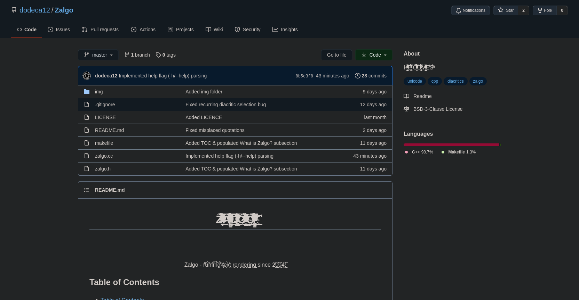
Task: Open the README outline list icon
Action: [x=87, y=190]
